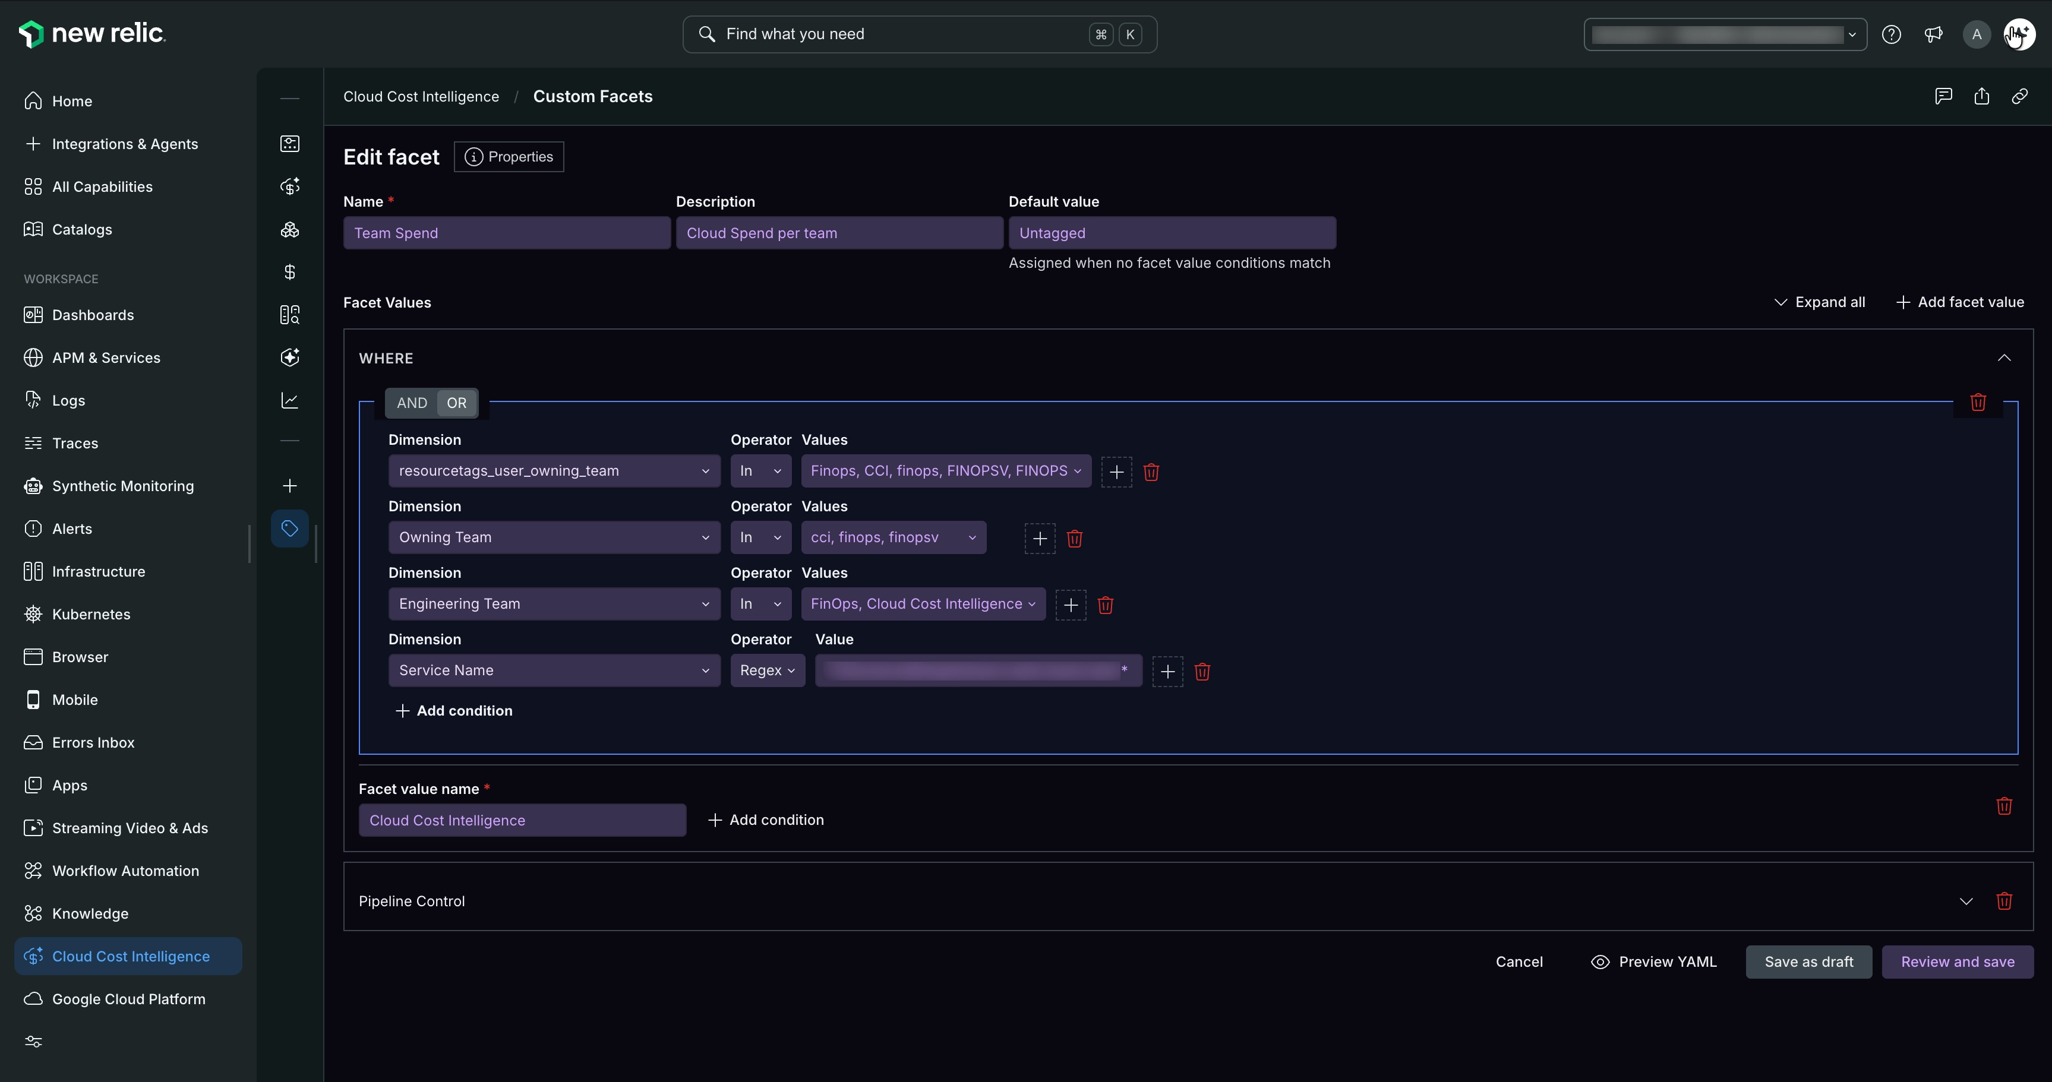Screen dimensions: 2052x1082
Task: Open the stacked cubes icon in secondary sidebar
Action: click(290, 230)
